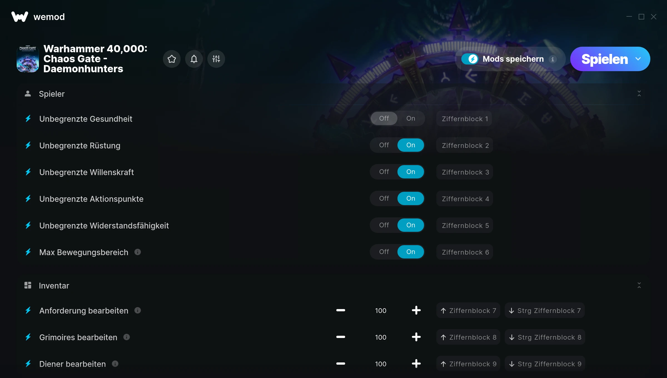Show info for Grimoires bearbeiten
Screen dimensions: 667x378
click(x=126, y=337)
